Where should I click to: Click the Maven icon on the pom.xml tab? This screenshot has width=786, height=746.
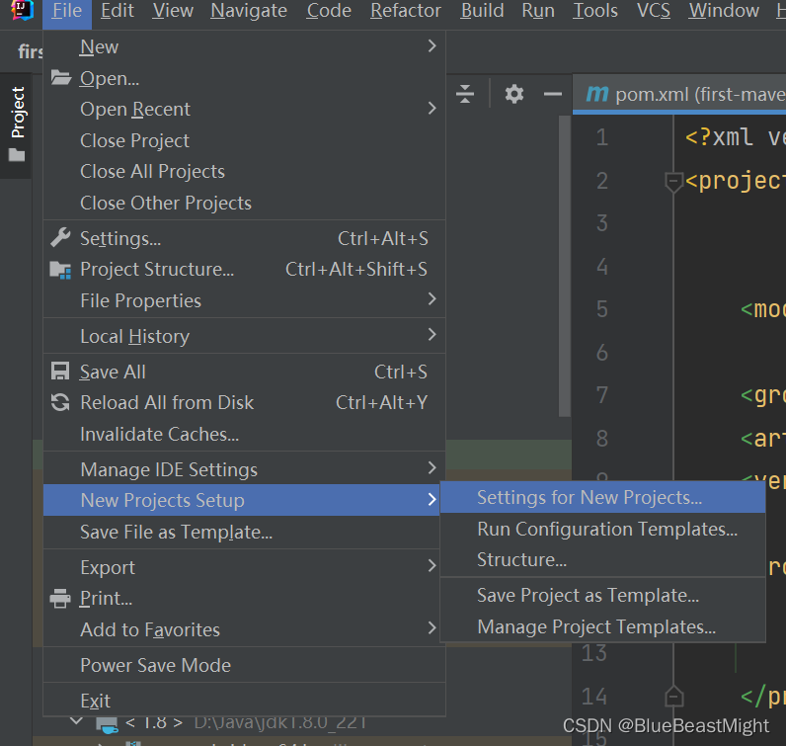[x=597, y=94]
